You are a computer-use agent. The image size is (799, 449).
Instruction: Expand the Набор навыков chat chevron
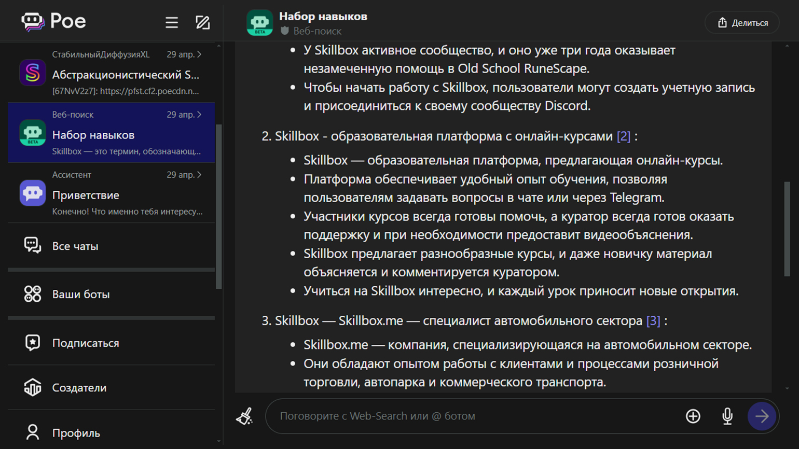pyautogui.click(x=199, y=115)
